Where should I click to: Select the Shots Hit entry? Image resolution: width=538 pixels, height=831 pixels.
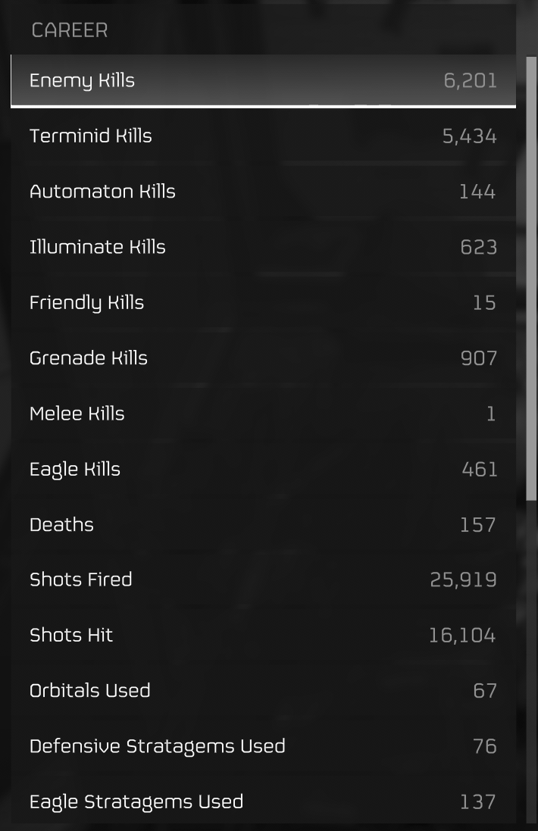[x=264, y=636]
